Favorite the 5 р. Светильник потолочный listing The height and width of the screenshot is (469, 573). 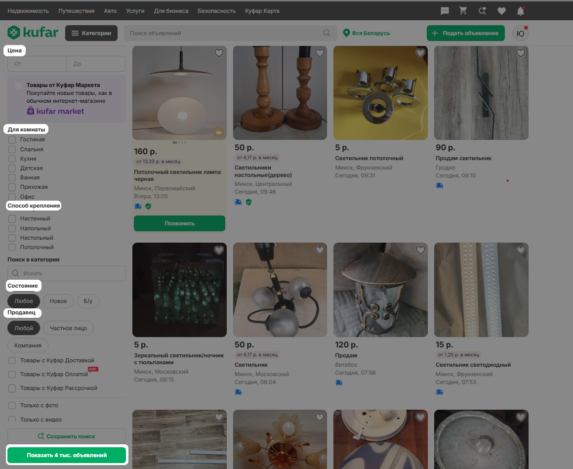pos(420,53)
